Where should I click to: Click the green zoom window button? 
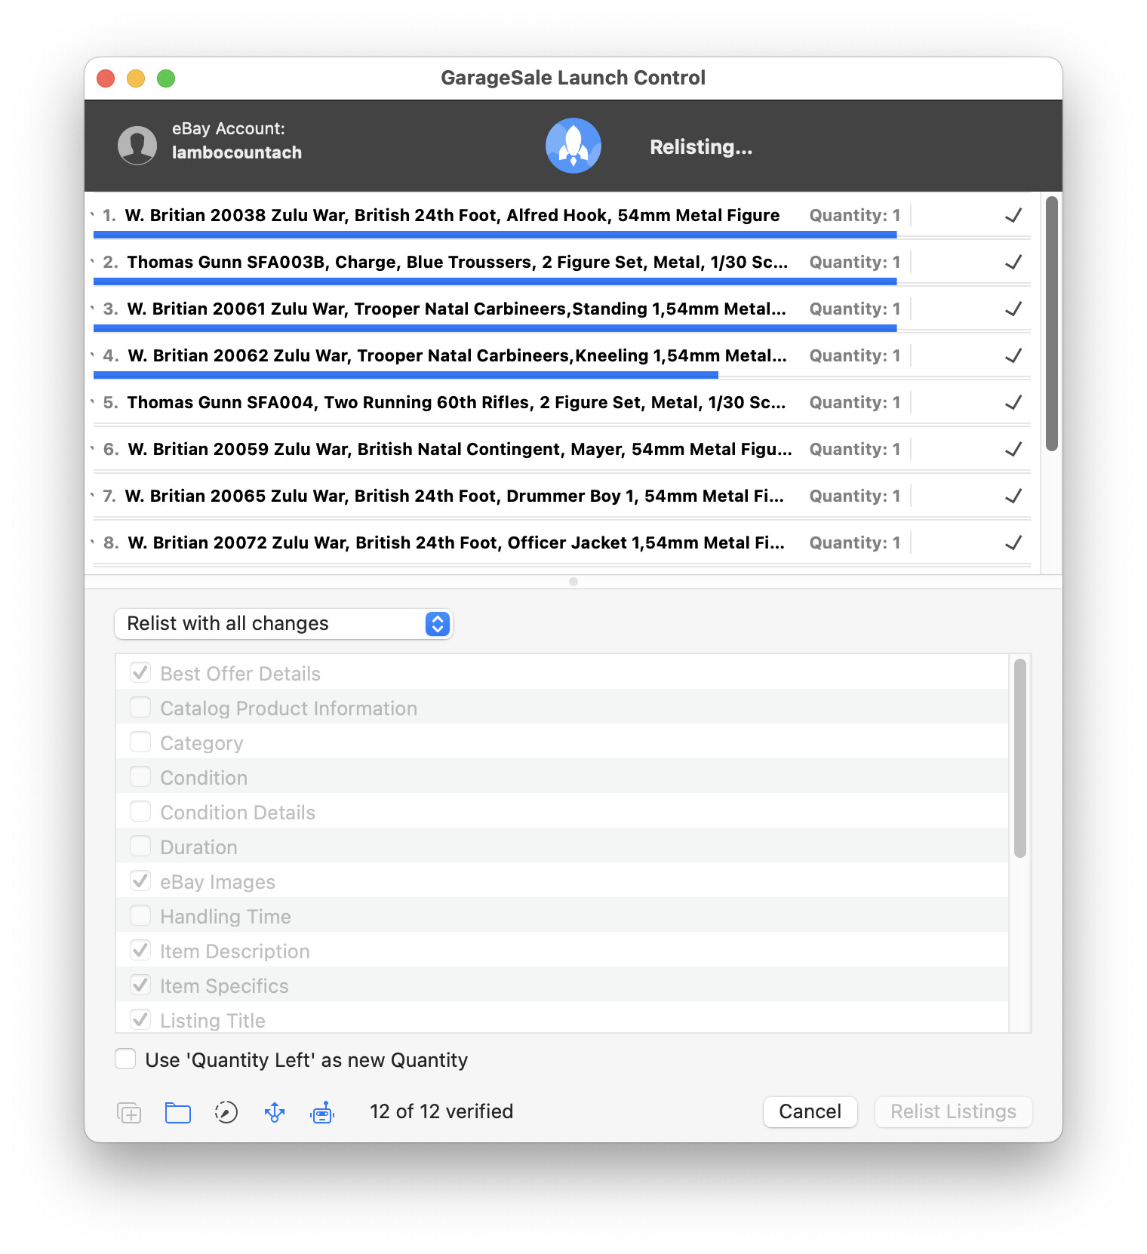166,78
